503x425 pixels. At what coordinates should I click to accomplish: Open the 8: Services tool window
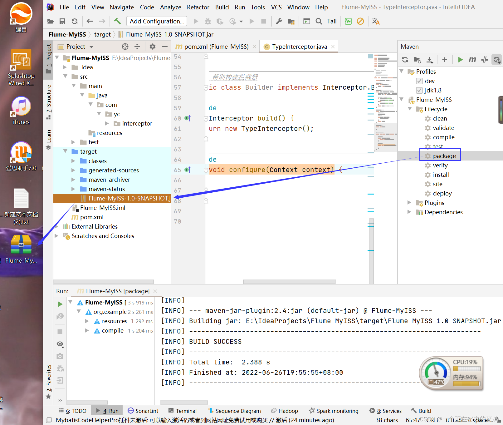pos(385,411)
